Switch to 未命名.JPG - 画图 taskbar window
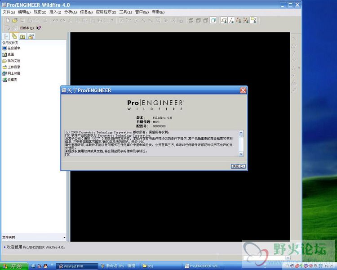The height and width of the screenshot is (270, 337). tap(119, 266)
